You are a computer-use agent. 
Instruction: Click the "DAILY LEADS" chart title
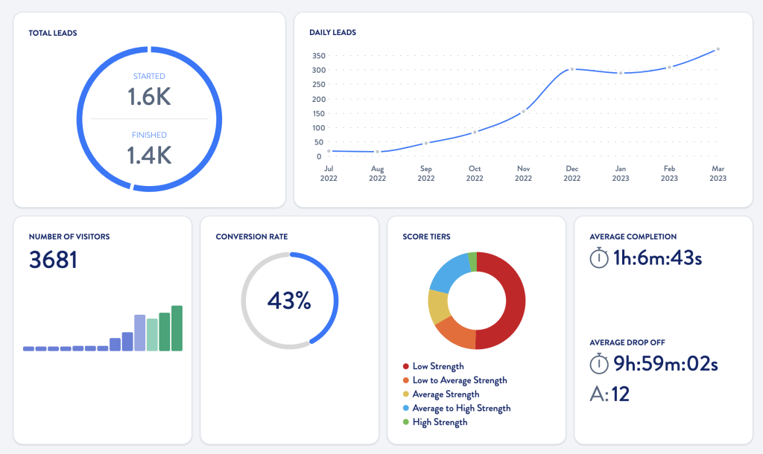tap(333, 33)
